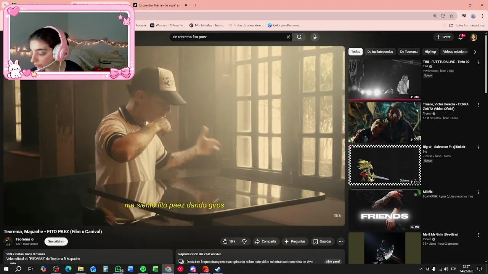Select the Todos filter chip

click(x=356, y=52)
